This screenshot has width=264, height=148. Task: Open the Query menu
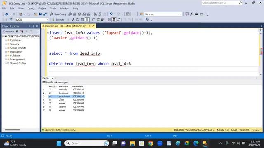pyautogui.click(x=31, y=9)
